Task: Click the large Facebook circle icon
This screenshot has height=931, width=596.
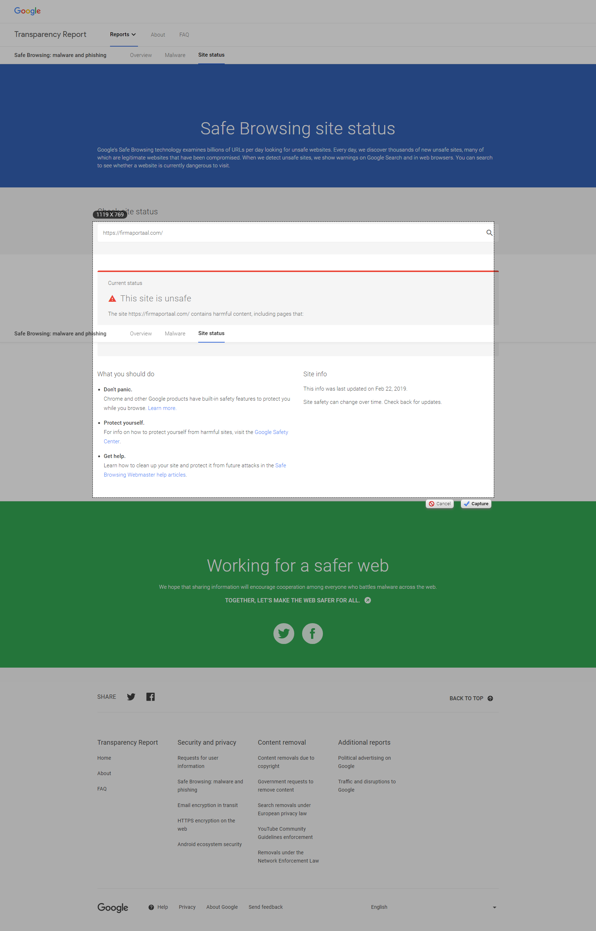Action: [x=312, y=634]
